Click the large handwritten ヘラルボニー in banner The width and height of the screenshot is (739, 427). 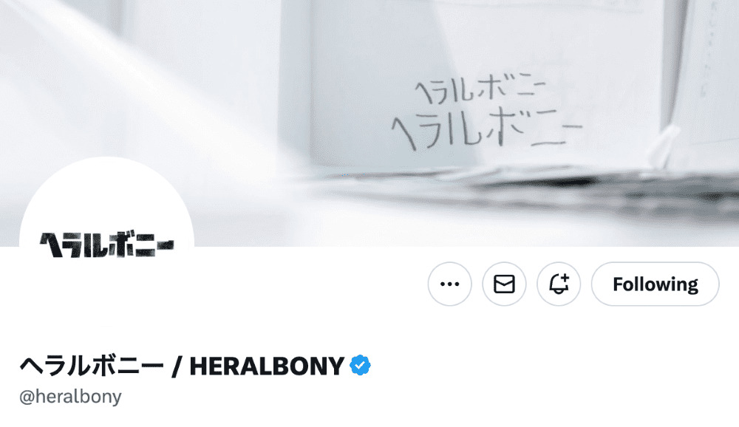486,129
